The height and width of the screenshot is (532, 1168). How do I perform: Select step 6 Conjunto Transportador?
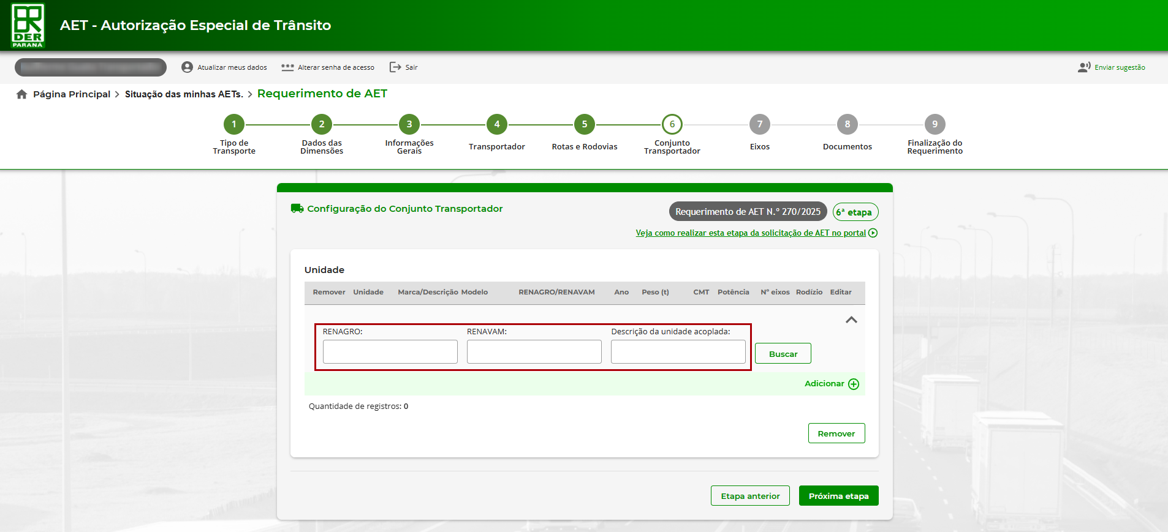(672, 124)
